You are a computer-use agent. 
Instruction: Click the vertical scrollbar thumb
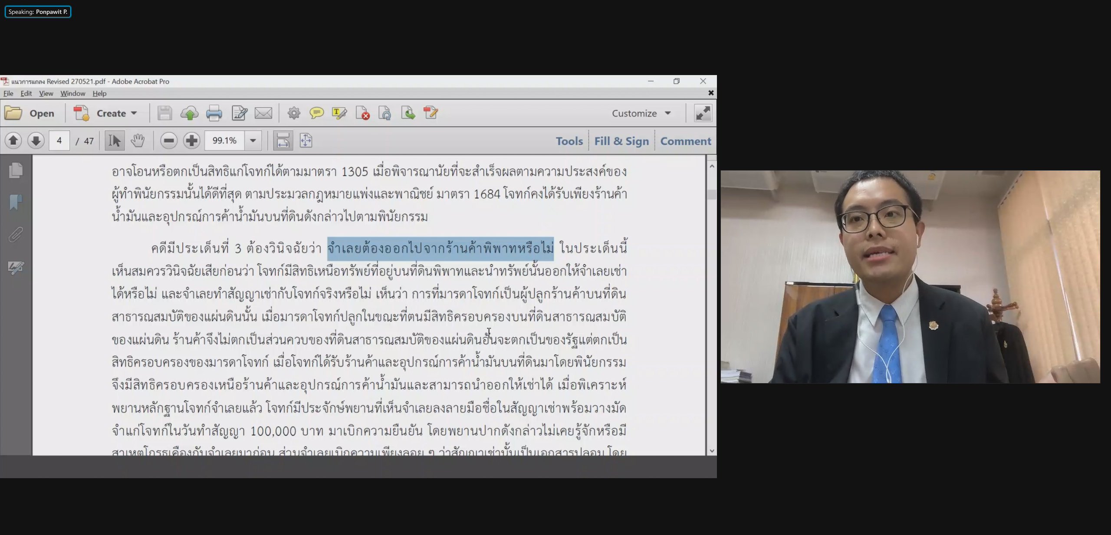[x=712, y=194]
